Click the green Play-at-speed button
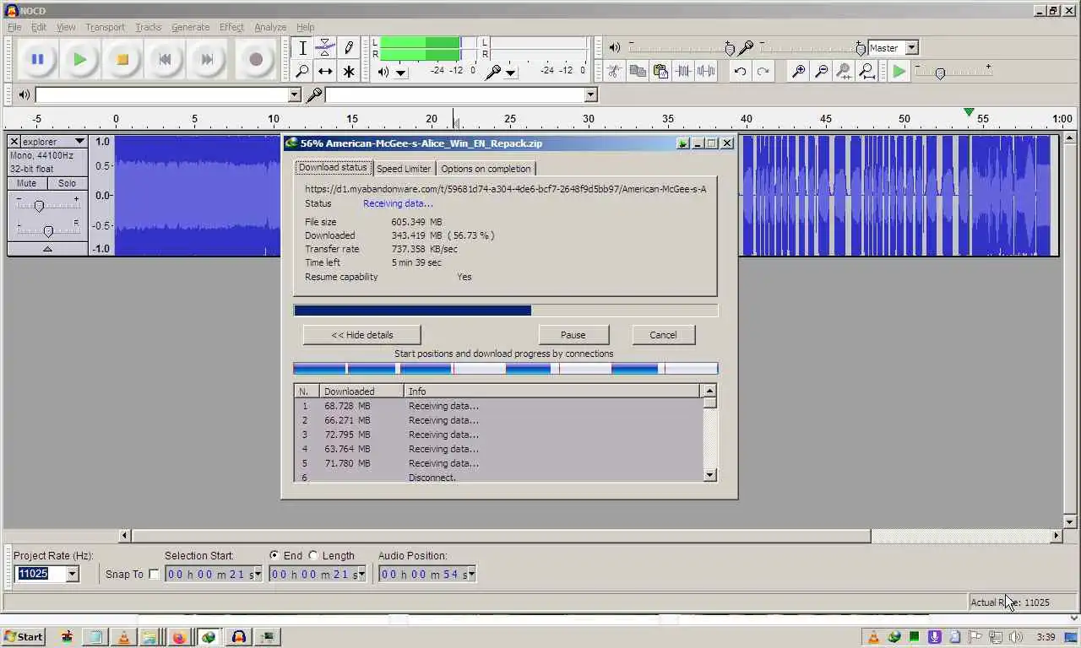 (x=899, y=72)
